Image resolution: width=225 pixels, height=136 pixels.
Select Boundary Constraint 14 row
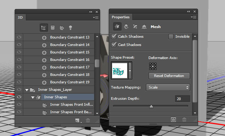point(59,45)
